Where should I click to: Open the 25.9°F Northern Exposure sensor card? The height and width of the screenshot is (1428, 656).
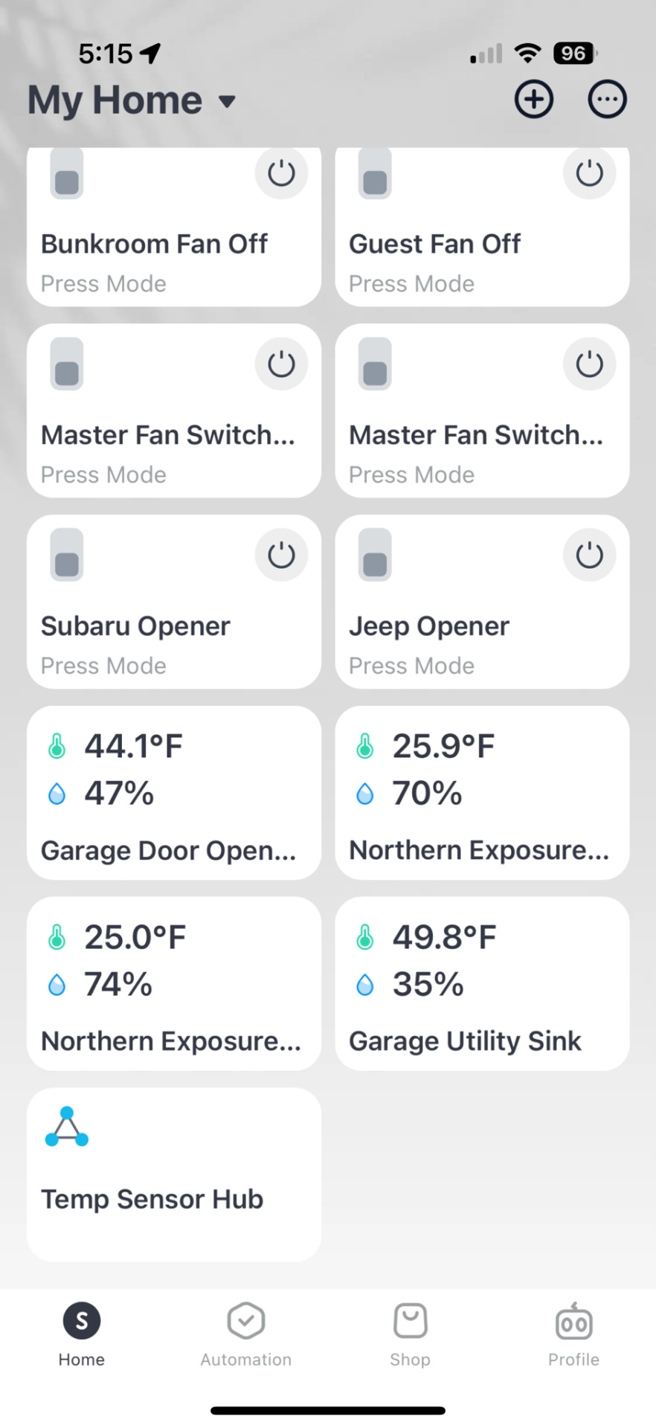click(482, 793)
